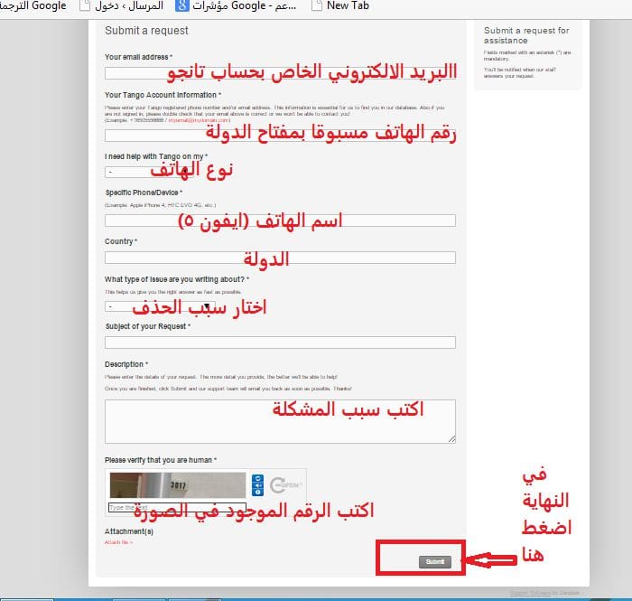This screenshot has width=632, height=601.
Task: Open the 'I need help with Tango on my' dropdown
Action: tap(149, 172)
